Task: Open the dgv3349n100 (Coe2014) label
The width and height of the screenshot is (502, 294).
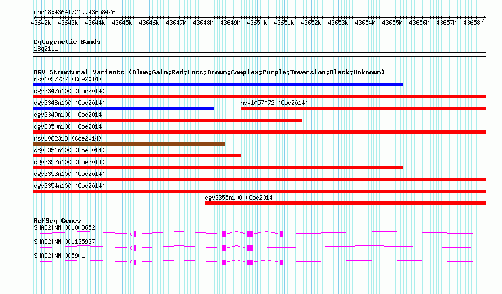Action: pyautogui.click(x=69, y=115)
